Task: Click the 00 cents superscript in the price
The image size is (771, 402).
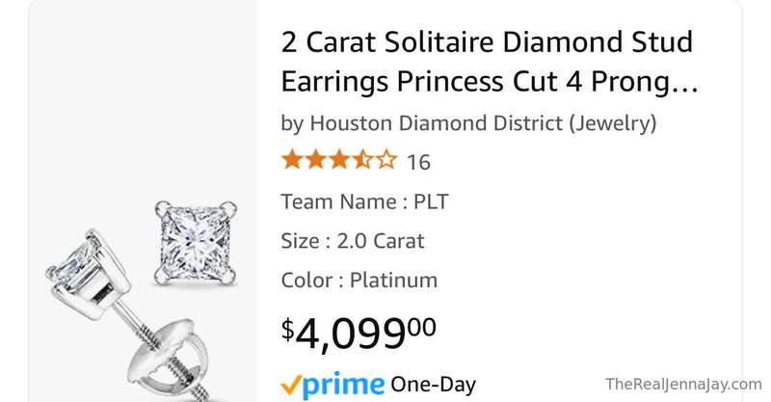Action: pyautogui.click(x=422, y=326)
